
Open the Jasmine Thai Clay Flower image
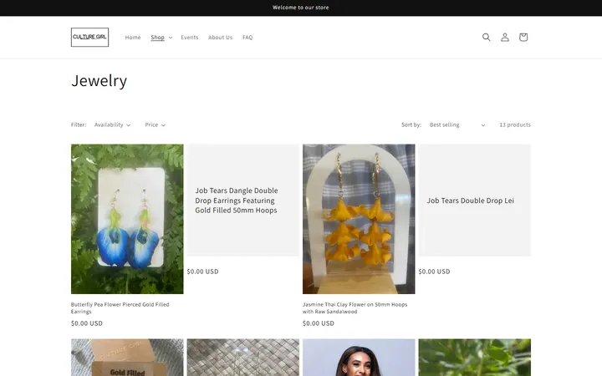pyautogui.click(x=359, y=219)
